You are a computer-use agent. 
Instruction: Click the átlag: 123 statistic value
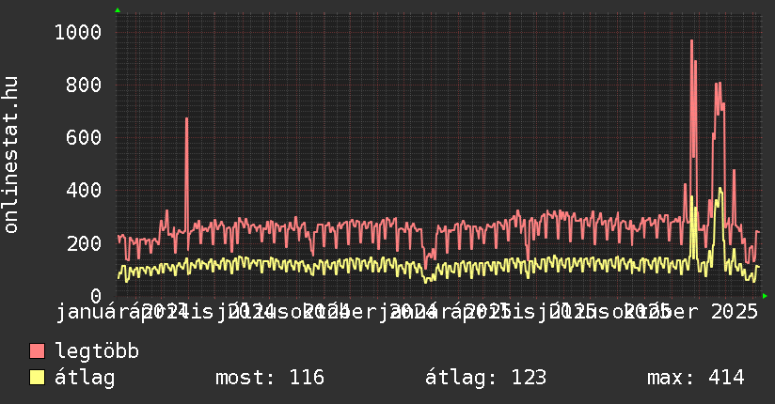pyautogui.click(x=485, y=379)
